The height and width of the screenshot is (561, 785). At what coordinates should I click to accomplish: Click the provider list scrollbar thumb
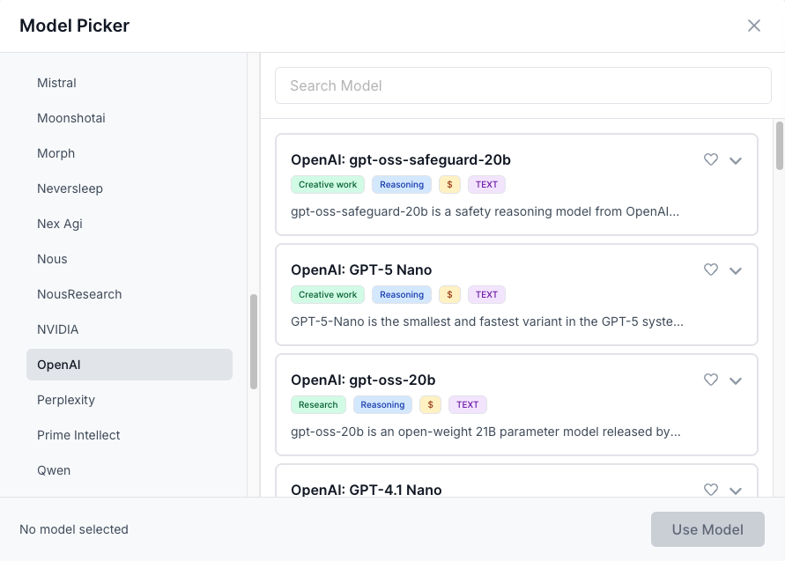[254, 342]
